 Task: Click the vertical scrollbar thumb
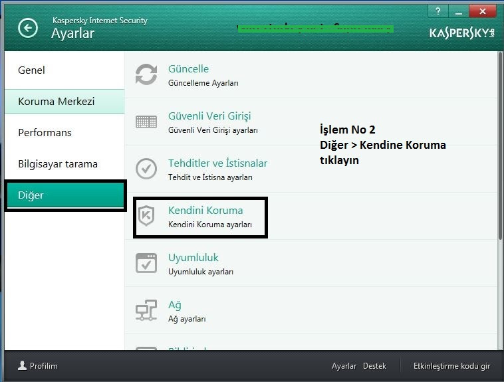pyautogui.click(x=500, y=145)
